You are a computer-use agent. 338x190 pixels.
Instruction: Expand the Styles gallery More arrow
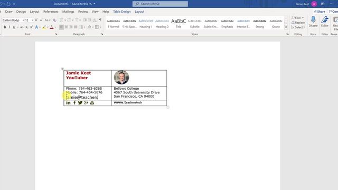click(x=286, y=27)
